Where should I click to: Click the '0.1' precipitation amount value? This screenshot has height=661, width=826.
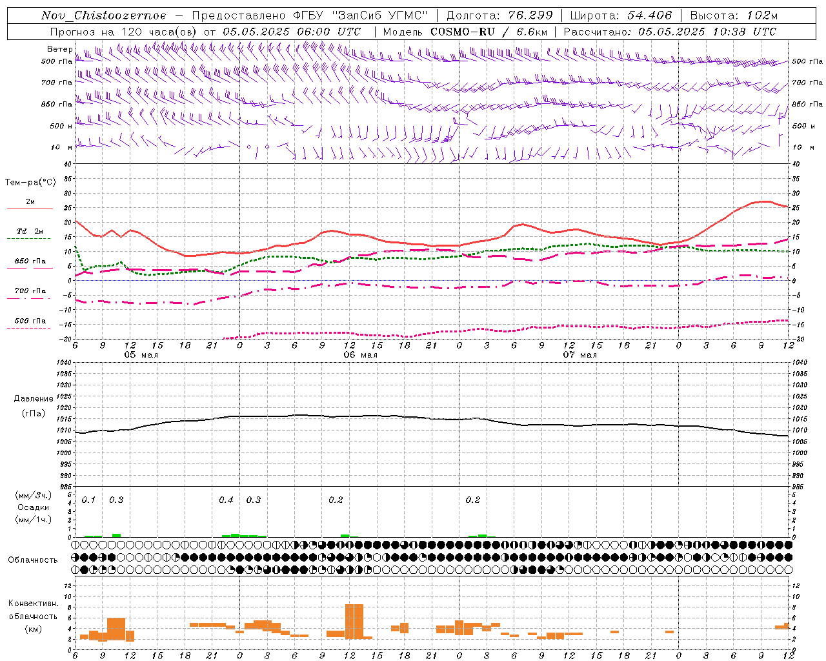[x=89, y=500]
